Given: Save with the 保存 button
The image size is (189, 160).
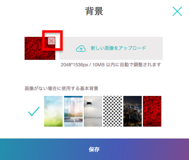Looking at the screenshot, I should click(x=94, y=149).
